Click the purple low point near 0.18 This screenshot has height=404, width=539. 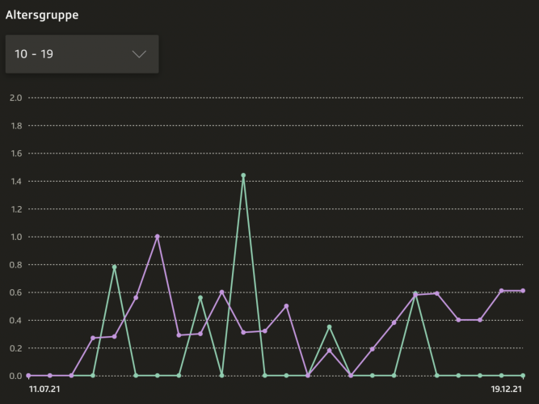click(x=330, y=351)
